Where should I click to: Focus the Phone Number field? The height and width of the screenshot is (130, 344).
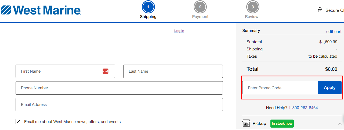coord(119,88)
